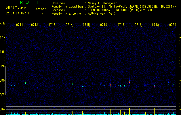Image resolution: width=181 pixels, height=115 pixels.
Task: Click the 1.0 frequency axis label
Action: click(x=2, y=52)
